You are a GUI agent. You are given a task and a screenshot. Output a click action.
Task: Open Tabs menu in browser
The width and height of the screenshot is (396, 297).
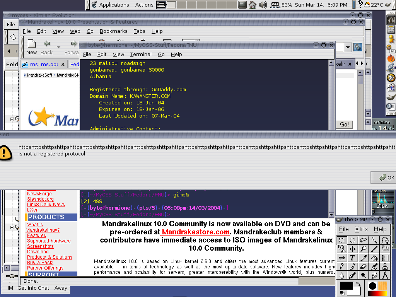click(139, 31)
